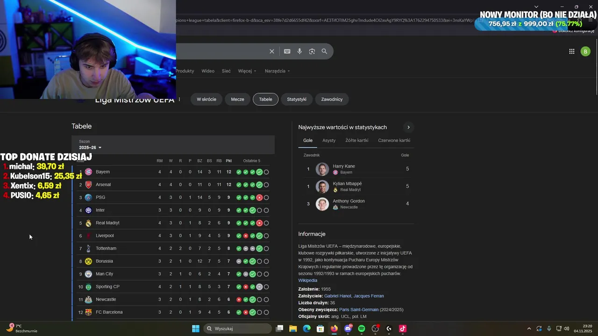The height and width of the screenshot is (336, 598).
Task: Open TikTok app from the taskbar
Action: coord(403,329)
